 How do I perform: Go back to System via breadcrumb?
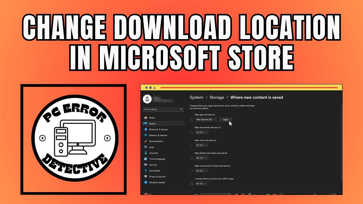click(x=196, y=97)
